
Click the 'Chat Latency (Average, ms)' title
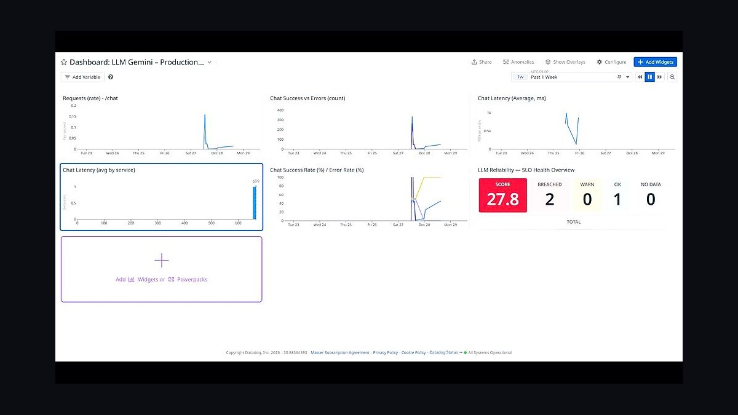(512, 98)
